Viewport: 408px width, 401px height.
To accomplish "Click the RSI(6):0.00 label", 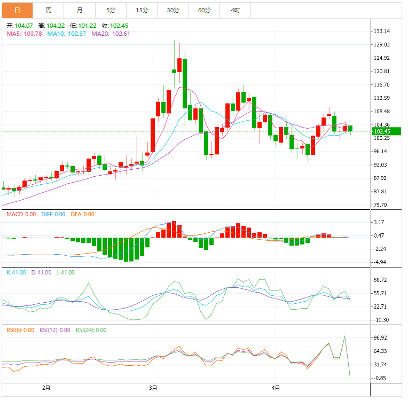I will (x=20, y=330).
